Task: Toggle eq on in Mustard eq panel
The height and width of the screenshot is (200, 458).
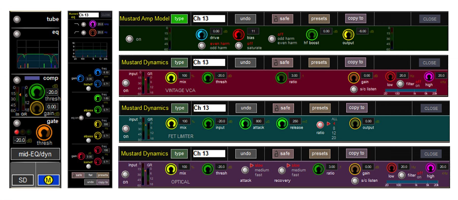Action: pos(81,118)
